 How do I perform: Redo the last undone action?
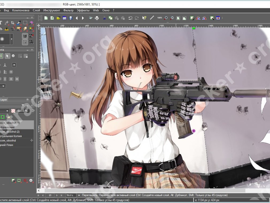click(x=137, y=18)
